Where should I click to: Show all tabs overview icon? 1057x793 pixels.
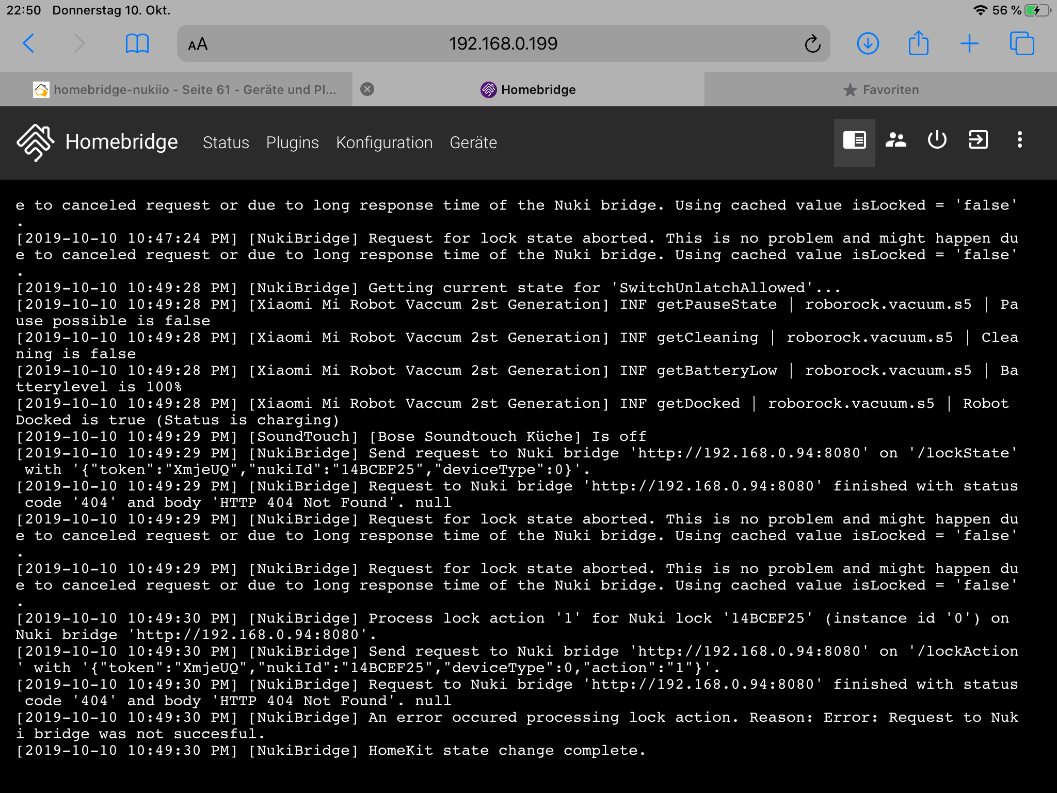click(x=1021, y=44)
